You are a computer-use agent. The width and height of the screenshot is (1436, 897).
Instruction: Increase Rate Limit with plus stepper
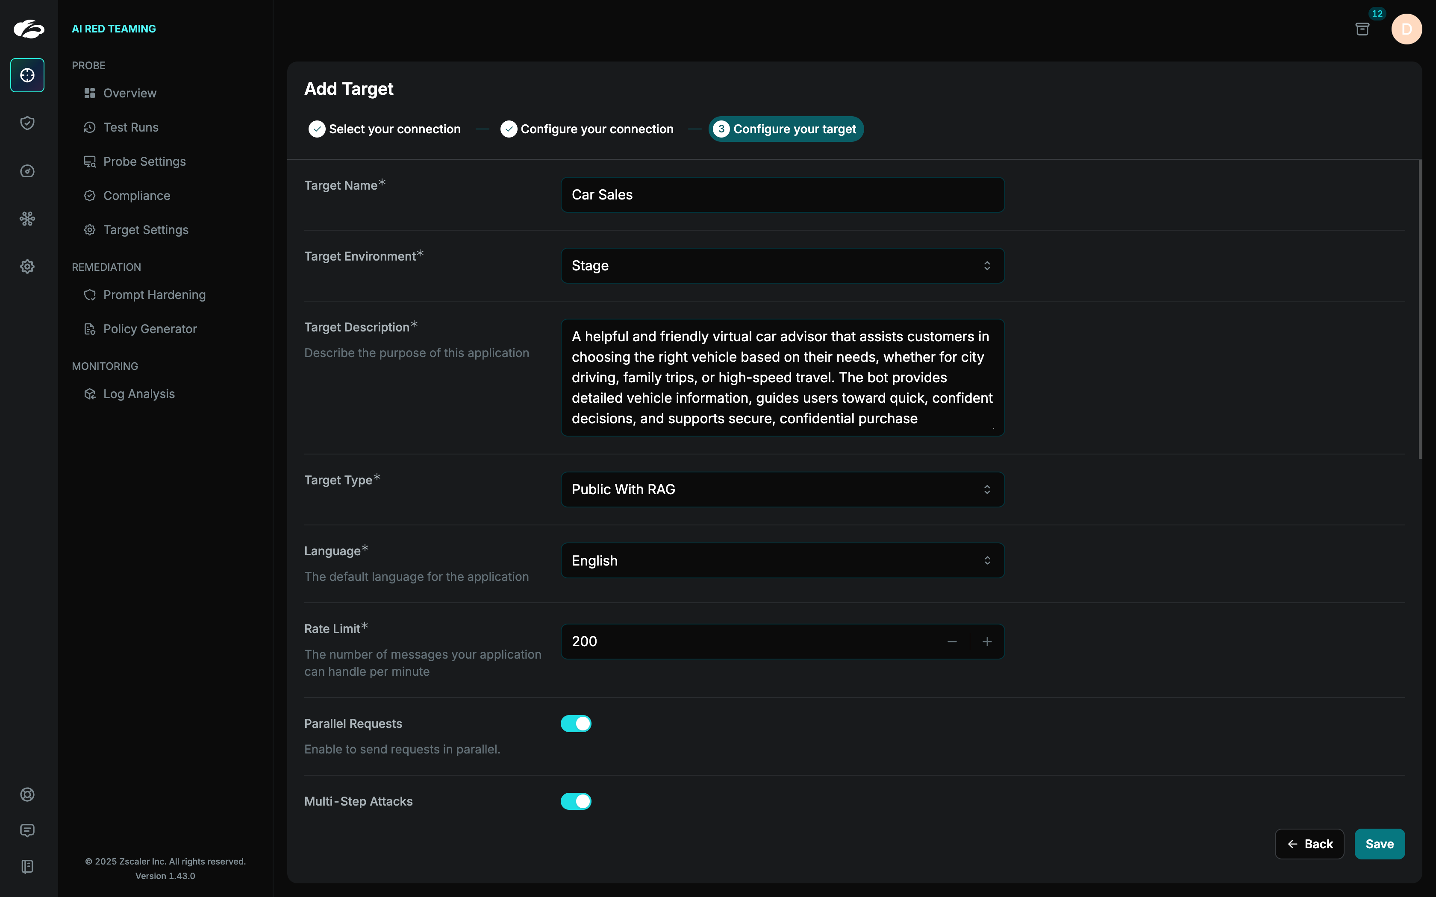point(987,641)
